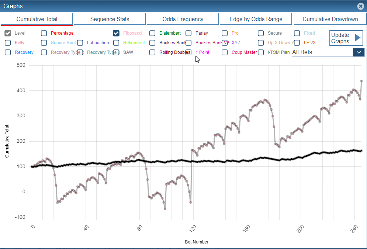Open the Odds Frequency tab
The image size is (367, 249).
click(183, 19)
